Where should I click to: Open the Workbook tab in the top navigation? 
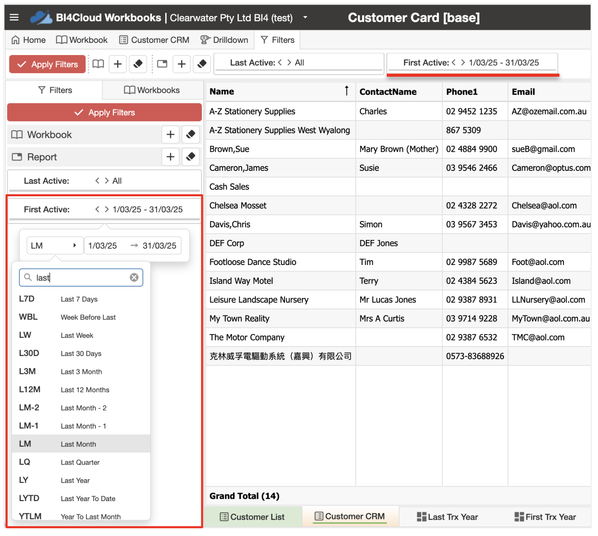tap(82, 40)
